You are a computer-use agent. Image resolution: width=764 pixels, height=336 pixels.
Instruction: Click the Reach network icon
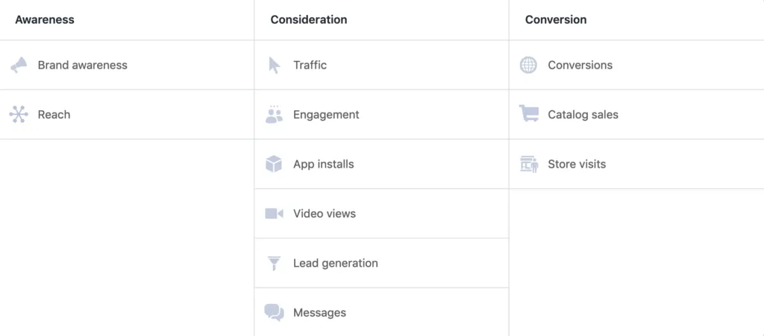(x=19, y=115)
